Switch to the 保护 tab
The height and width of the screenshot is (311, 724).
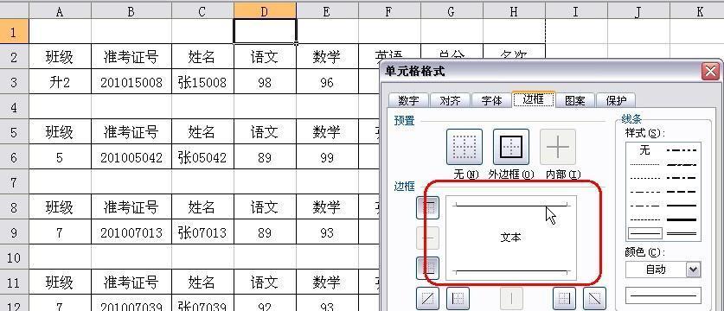click(x=616, y=100)
